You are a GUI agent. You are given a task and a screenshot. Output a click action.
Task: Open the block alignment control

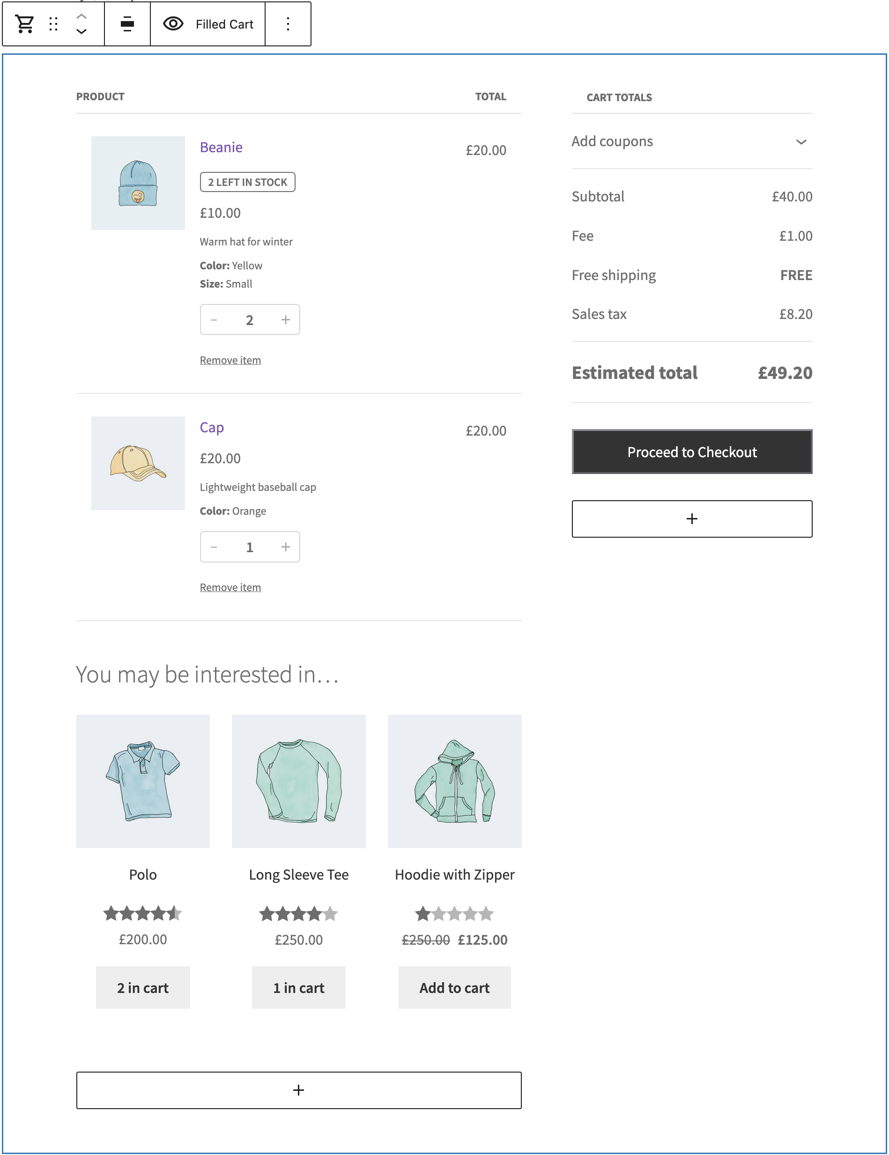(x=127, y=24)
